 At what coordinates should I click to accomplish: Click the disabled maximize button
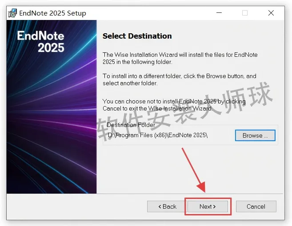[x=245, y=13]
